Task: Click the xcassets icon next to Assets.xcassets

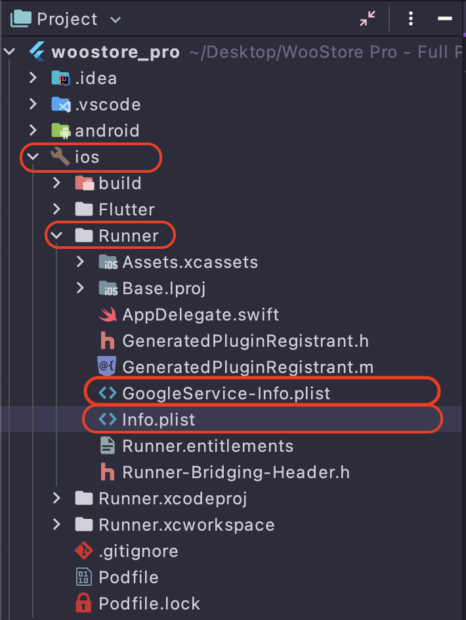Action: 108,261
